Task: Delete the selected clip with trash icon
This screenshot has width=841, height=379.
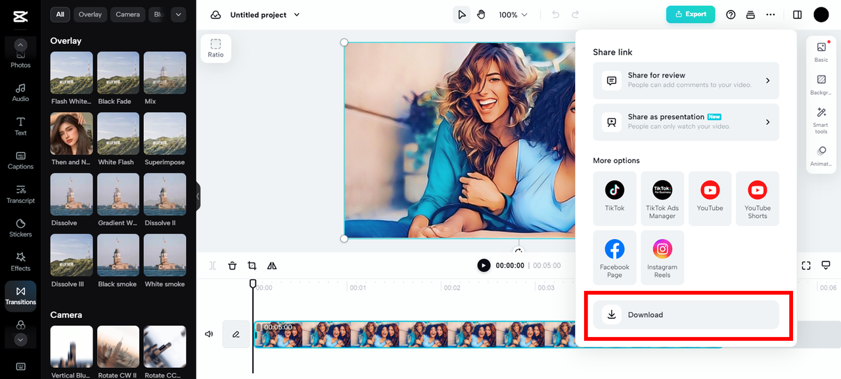Action: 232,265
